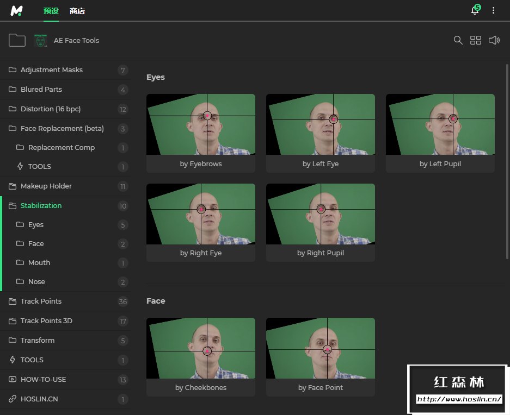This screenshot has height=415, width=510.
Task: Select the by Eyebrows preset thumbnail
Action: [x=201, y=124]
